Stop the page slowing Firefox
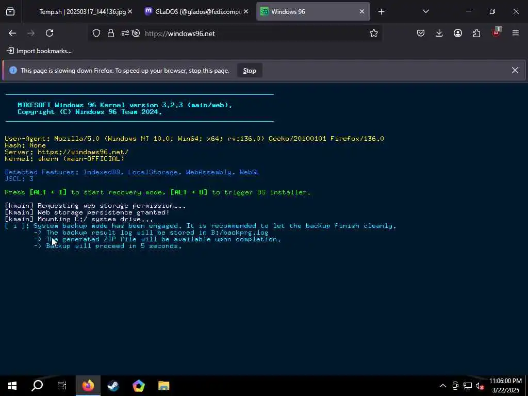 point(250,70)
